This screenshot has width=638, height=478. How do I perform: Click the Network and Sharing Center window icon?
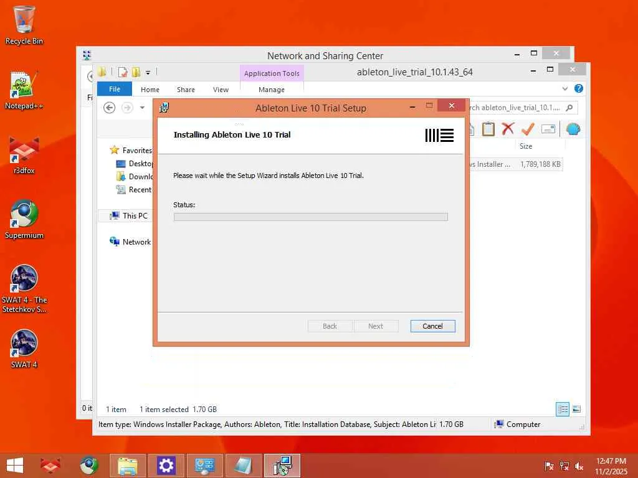87,55
